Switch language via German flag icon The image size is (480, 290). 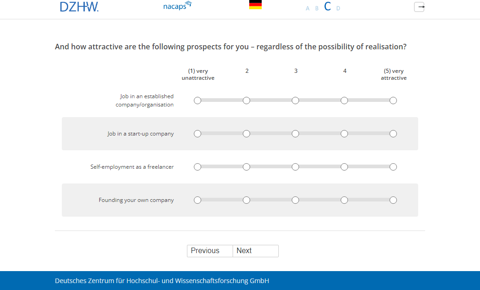(255, 5)
